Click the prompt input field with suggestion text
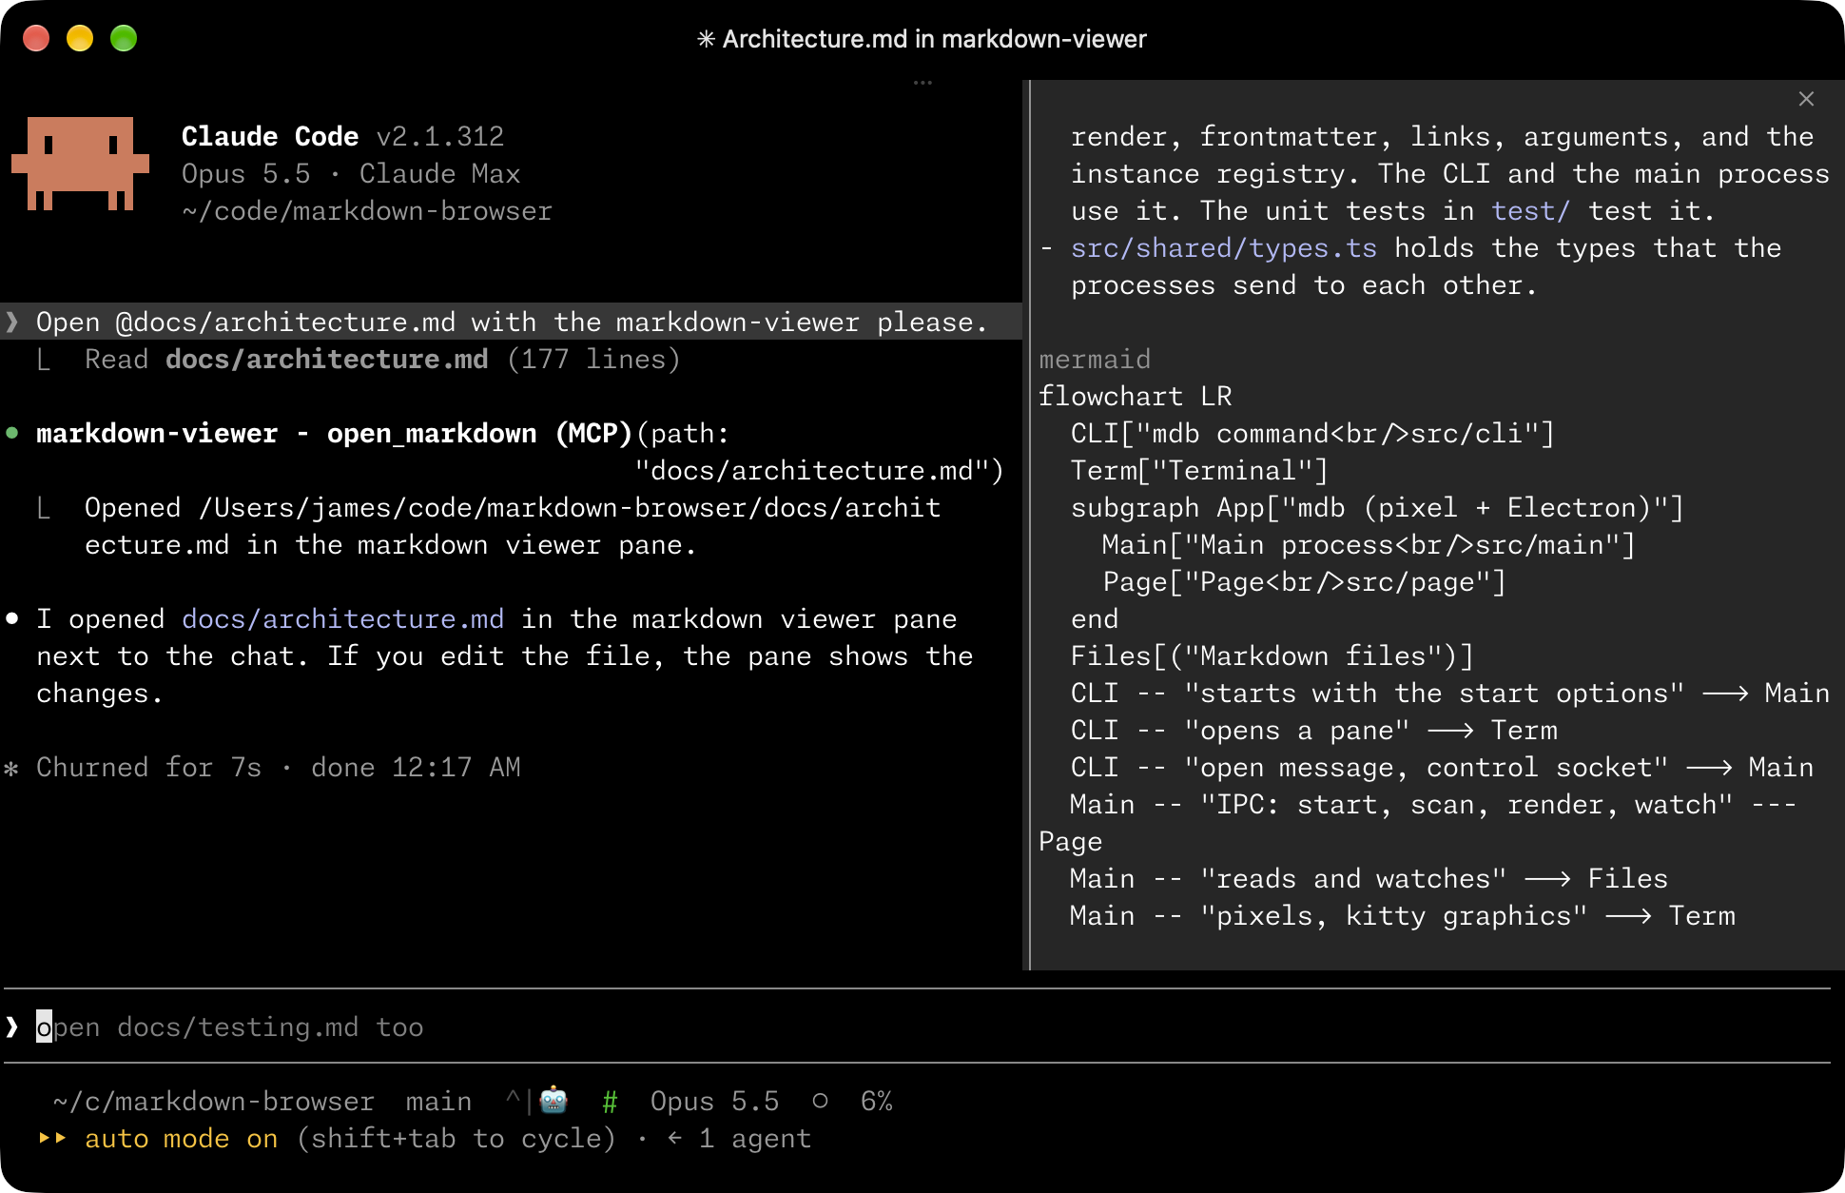The width and height of the screenshot is (1845, 1193). [x=917, y=1027]
